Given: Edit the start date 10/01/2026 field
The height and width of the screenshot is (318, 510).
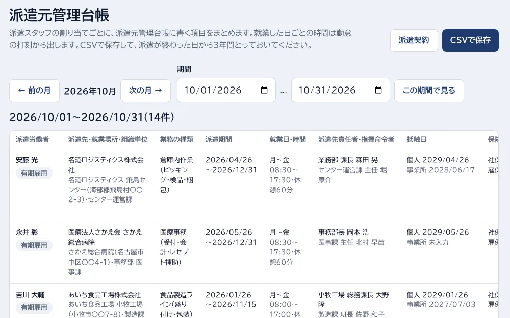Looking at the screenshot, I should pyautogui.click(x=226, y=90).
